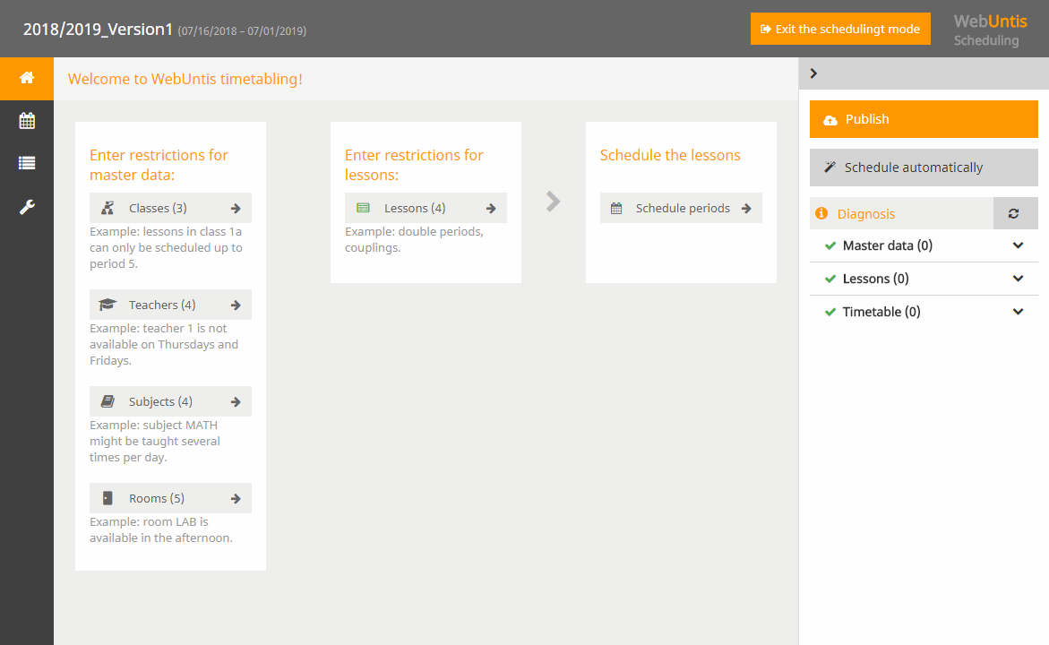Click the Subjects book icon

pos(107,401)
